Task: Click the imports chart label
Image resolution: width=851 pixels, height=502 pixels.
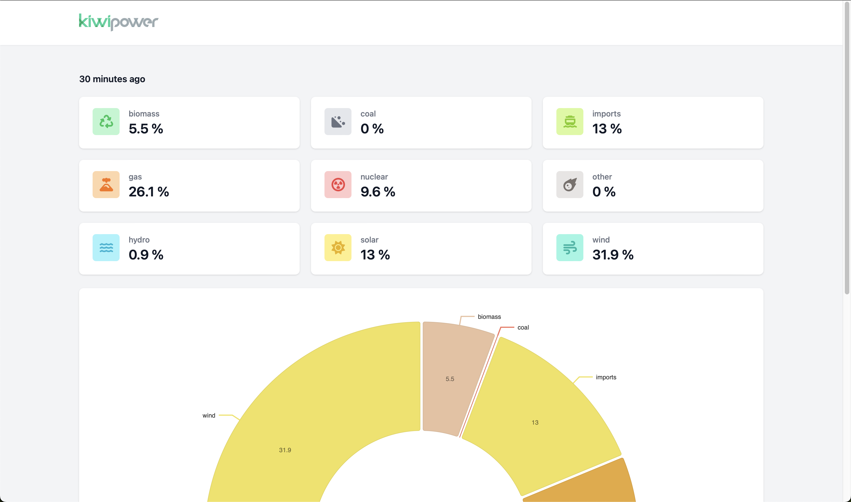Action: pos(606,377)
